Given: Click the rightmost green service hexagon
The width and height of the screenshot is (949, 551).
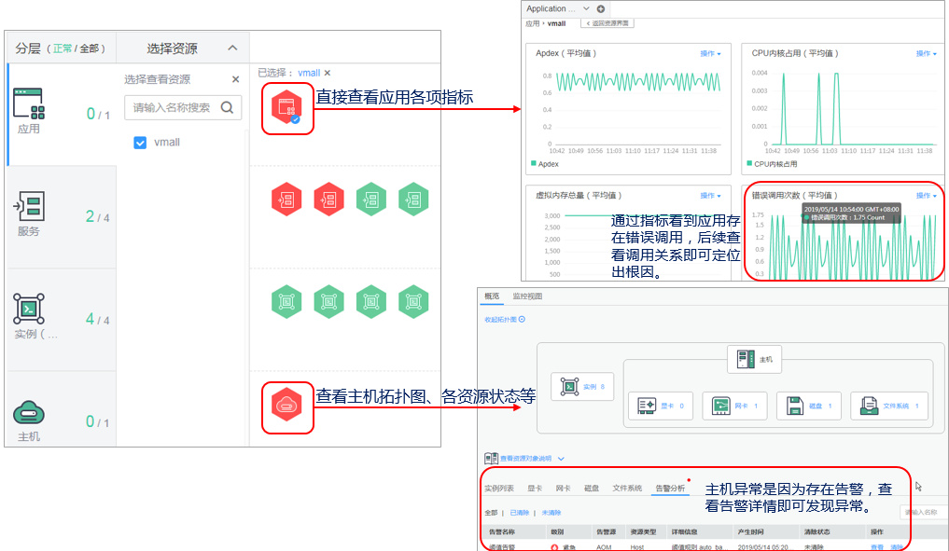Looking at the screenshot, I should 414,199.
